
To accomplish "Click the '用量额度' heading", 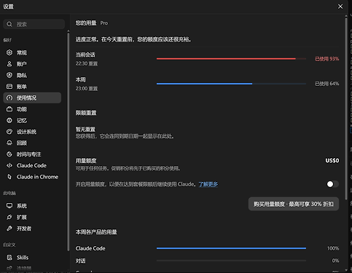I will [x=86, y=161].
